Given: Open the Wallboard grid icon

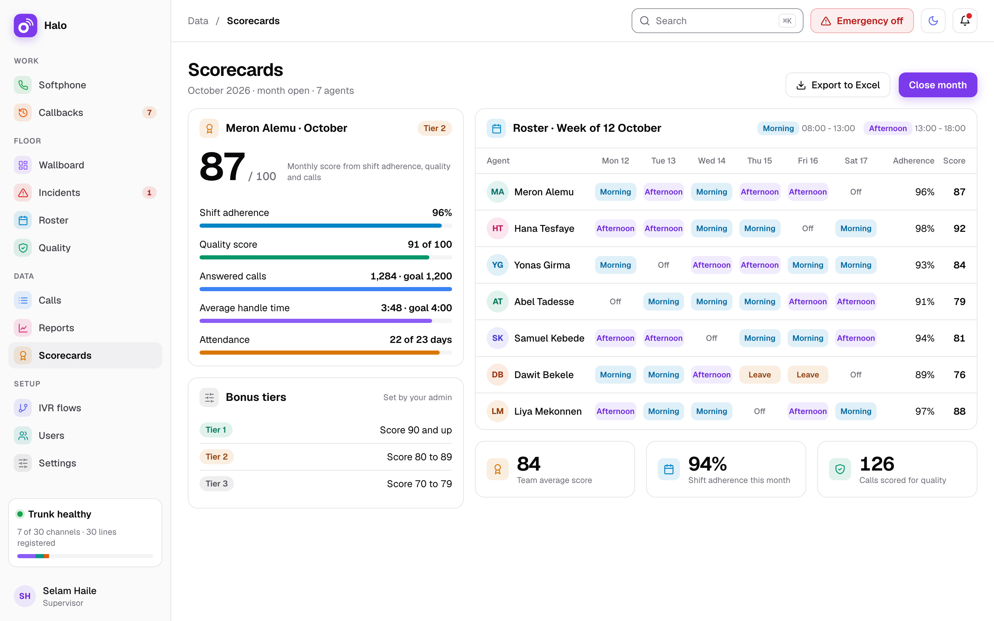Looking at the screenshot, I should pyautogui.click(x=23, y=165).
